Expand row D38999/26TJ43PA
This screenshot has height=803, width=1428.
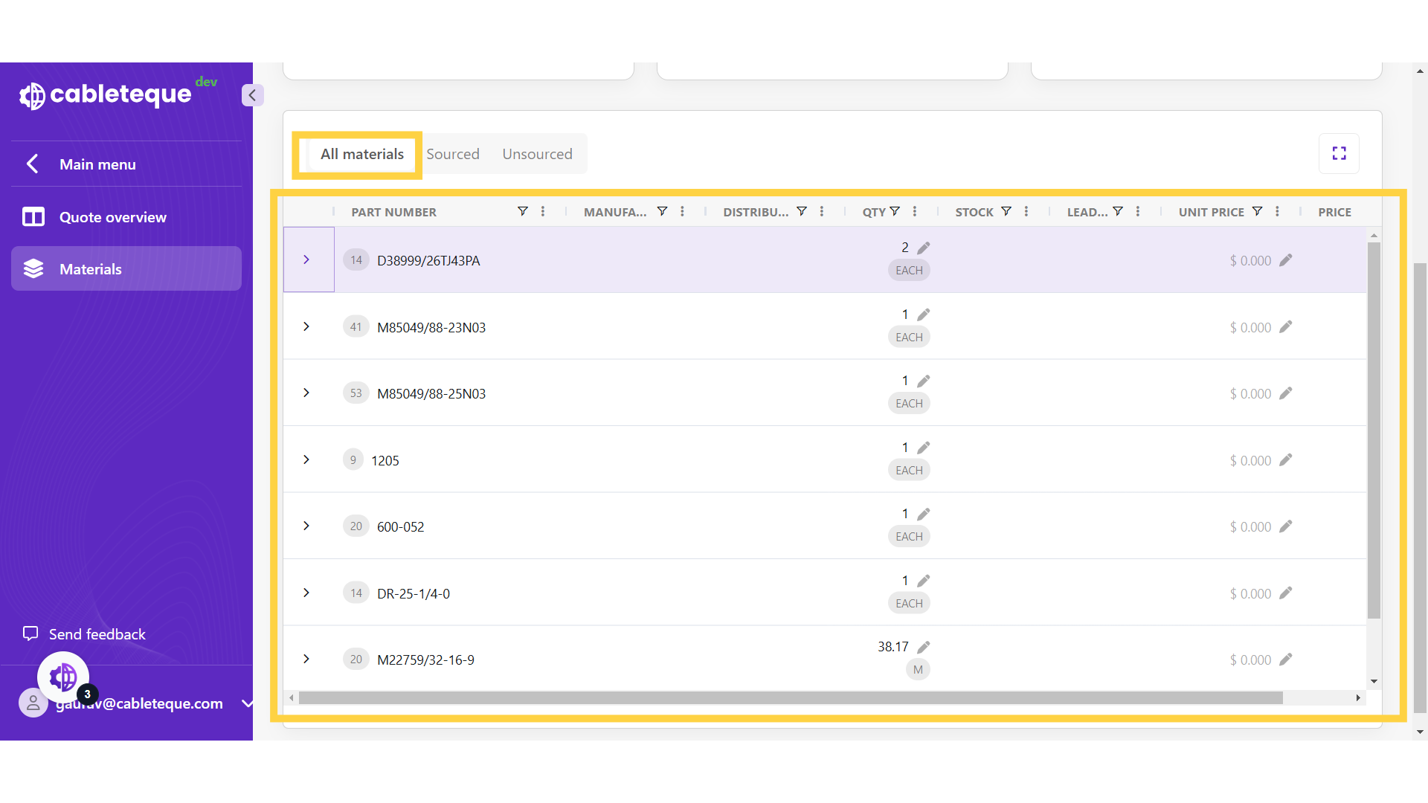306,259
